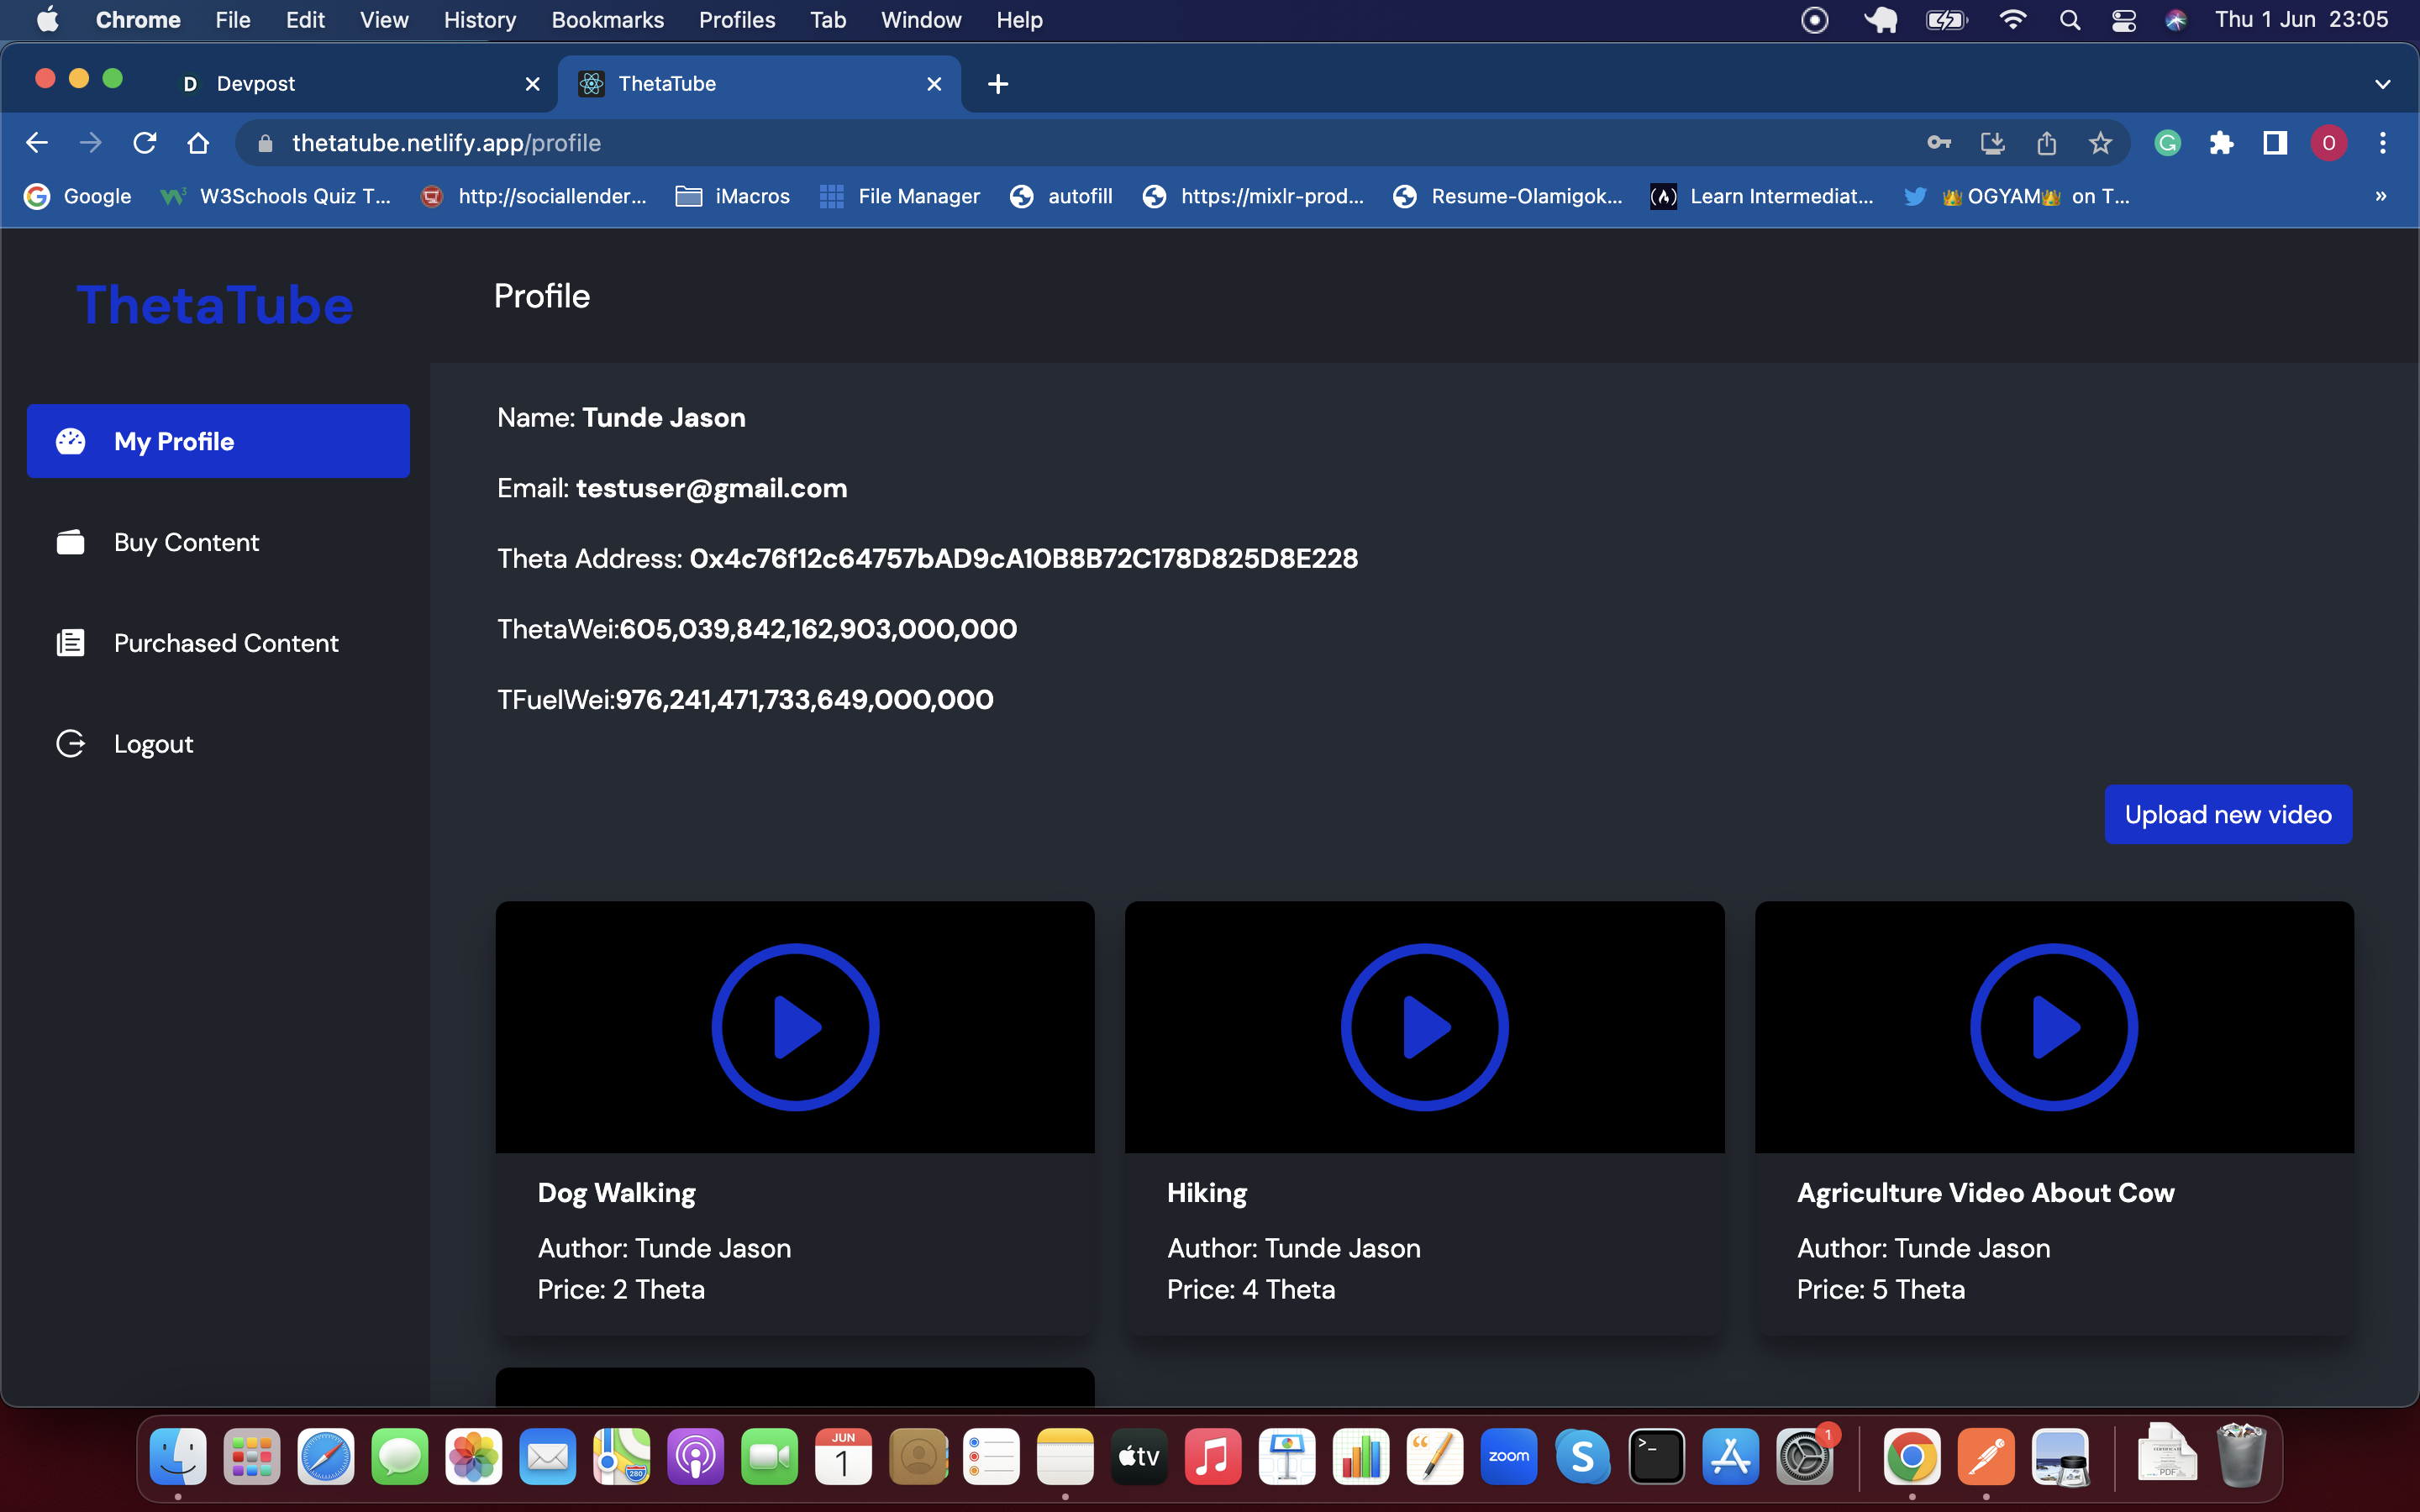Expand the tab search chevron
Screen dimensions: 2420x1512
(x=2382, y=84)
